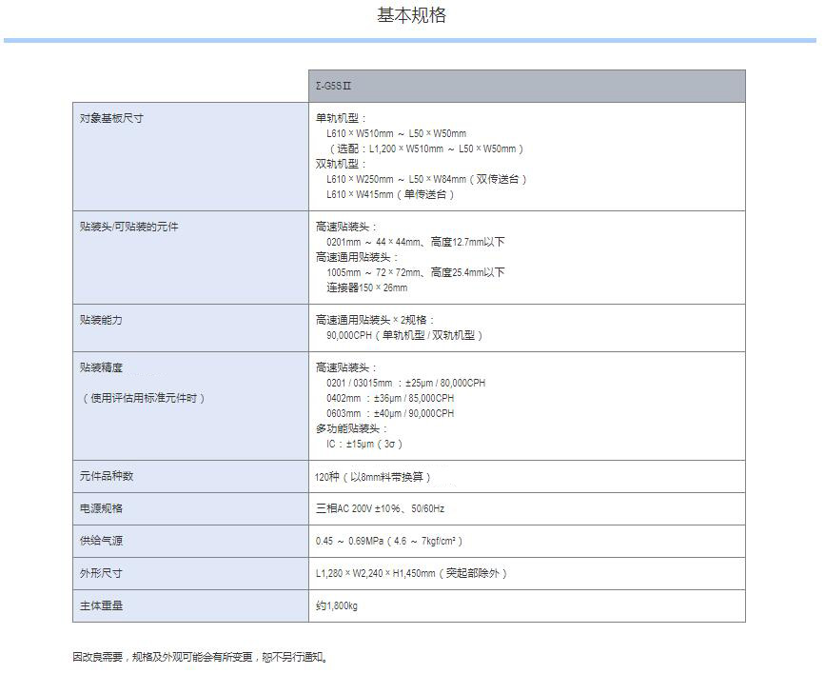Select the 元件品种数 row label
Screen dimensions: 825x674
pos(108,476)
